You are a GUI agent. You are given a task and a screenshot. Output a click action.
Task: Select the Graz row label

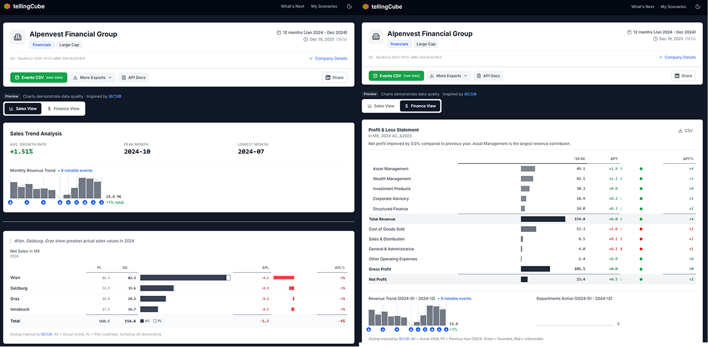14,298
